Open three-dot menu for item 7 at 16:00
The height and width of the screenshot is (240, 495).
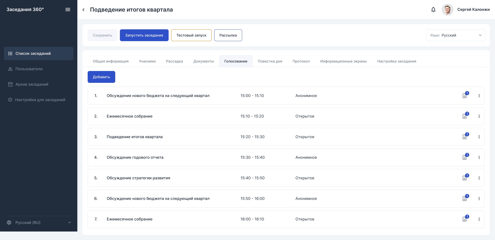point(479,219)
